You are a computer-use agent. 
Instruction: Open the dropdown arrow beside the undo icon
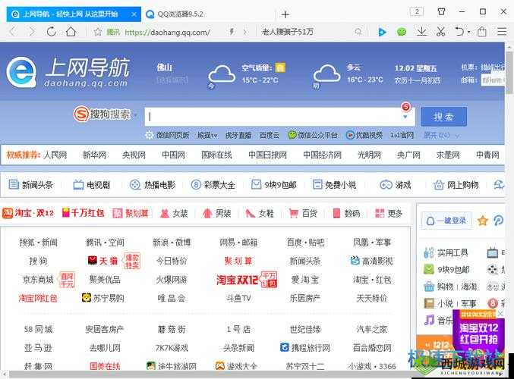click(469, 32)
